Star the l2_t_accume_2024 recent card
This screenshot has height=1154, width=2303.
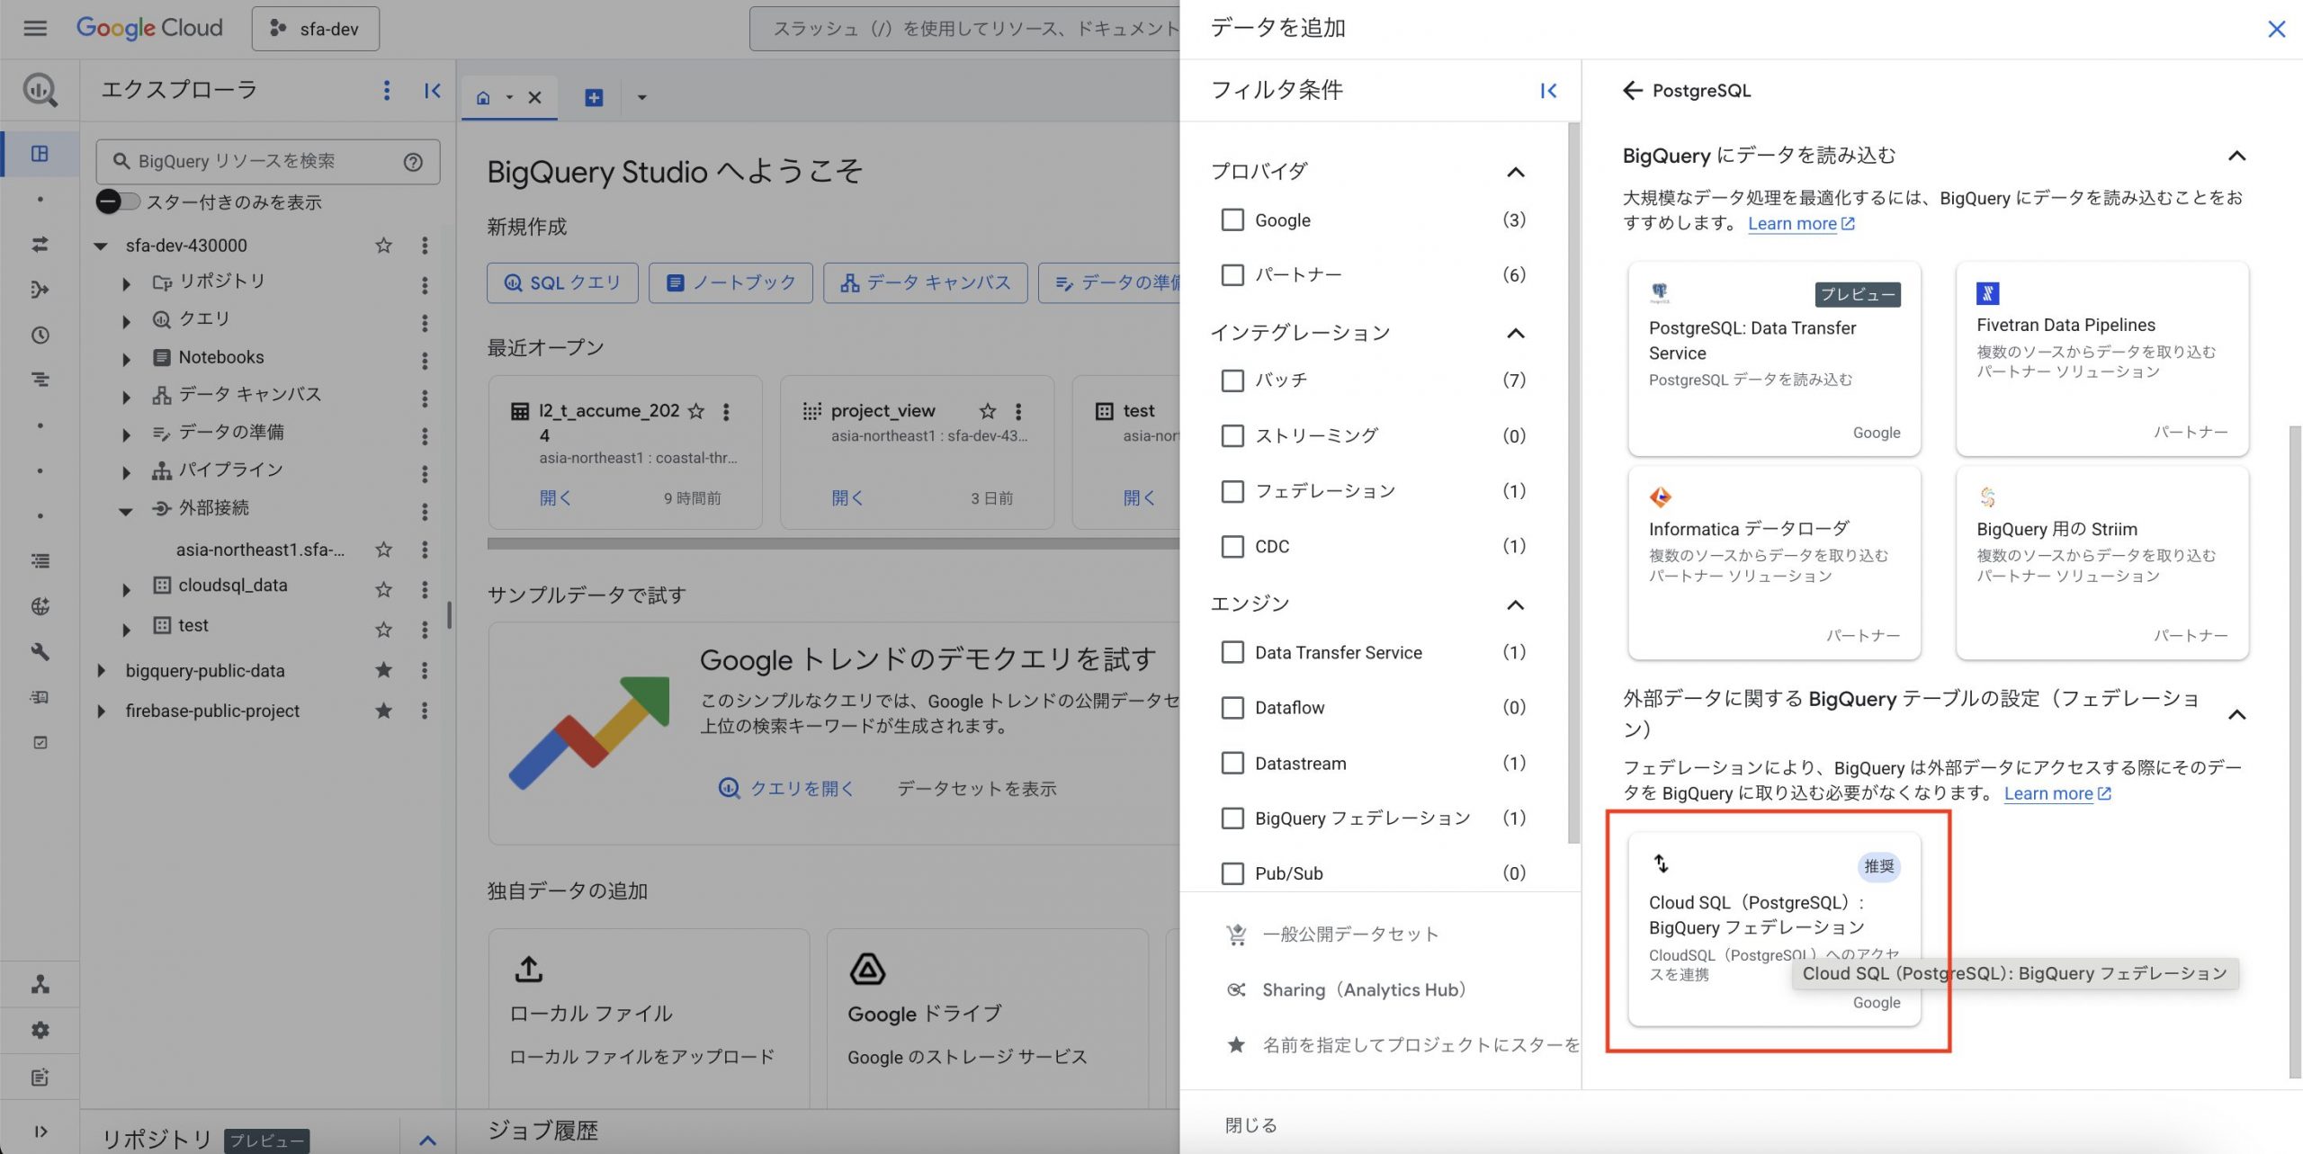point(696,411)
